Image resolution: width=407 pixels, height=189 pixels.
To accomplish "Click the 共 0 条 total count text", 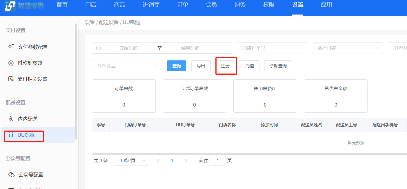I will [x=101, y=160].
